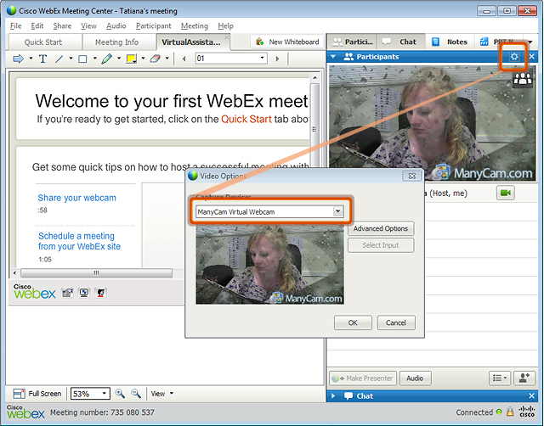
Task: Click the lock icon in status bar
Action: click(510, 412)
